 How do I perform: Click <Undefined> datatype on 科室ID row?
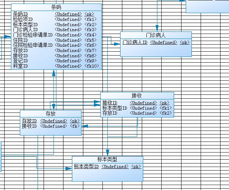point(68,66)
